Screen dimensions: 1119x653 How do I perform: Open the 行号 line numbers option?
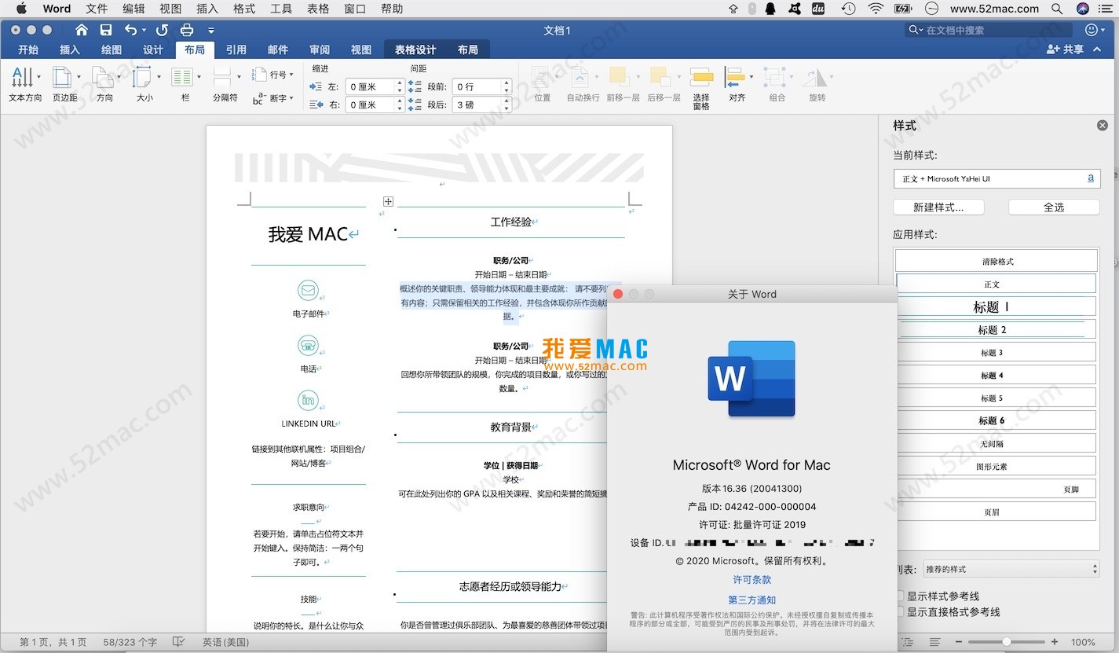(x=272, y=75)
